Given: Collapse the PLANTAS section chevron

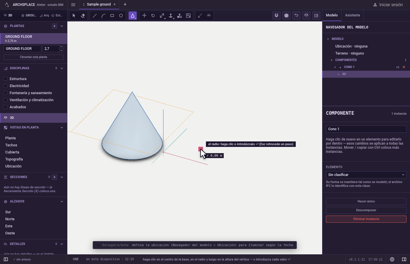Looking at the screenshot, I should click(x=62, y=26).
